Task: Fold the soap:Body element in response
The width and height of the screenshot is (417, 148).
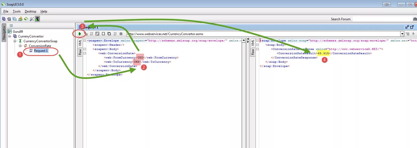Action: [x=257, y=45]
